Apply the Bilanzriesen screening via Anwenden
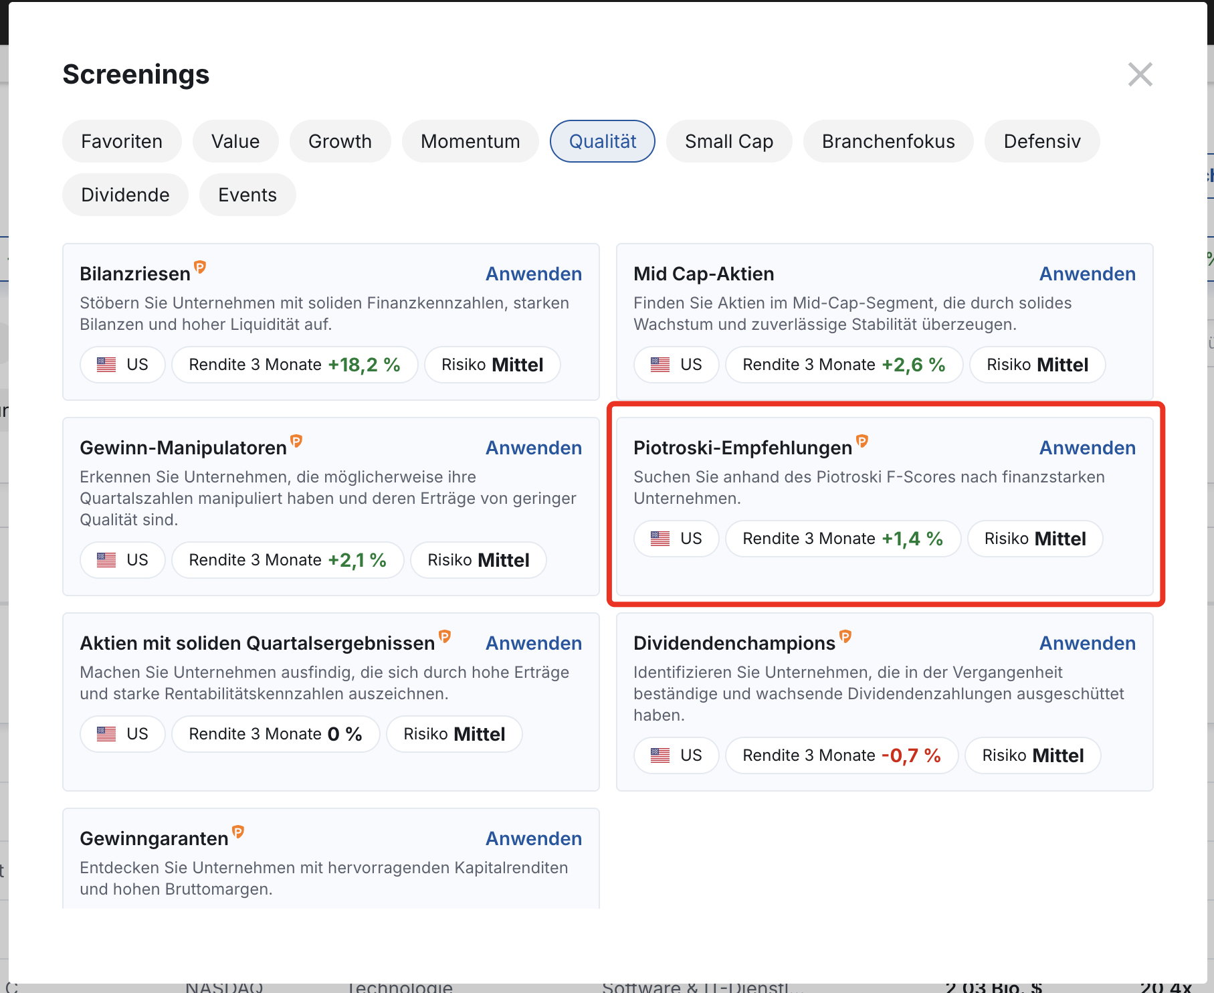 (x=534, y=274)
